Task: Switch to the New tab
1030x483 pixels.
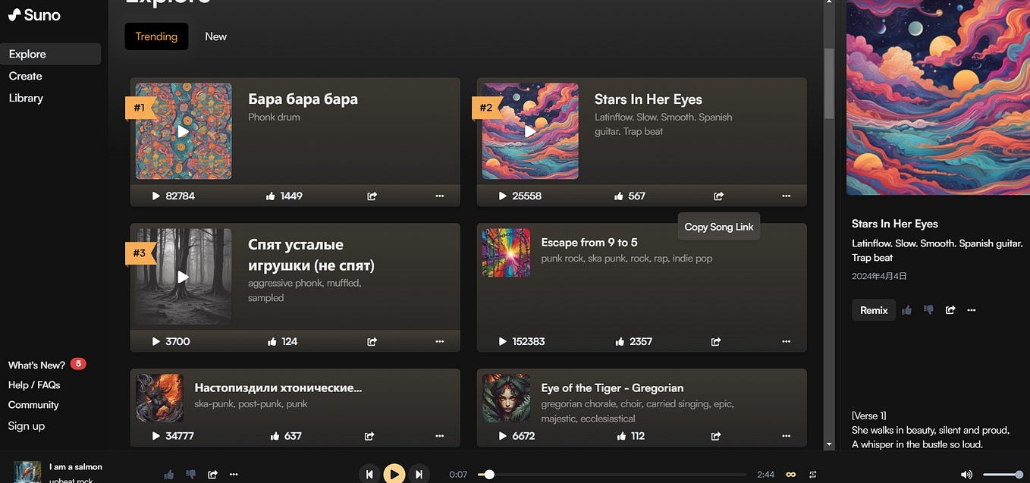Action: pyautogui.click(x=215, y=36)
